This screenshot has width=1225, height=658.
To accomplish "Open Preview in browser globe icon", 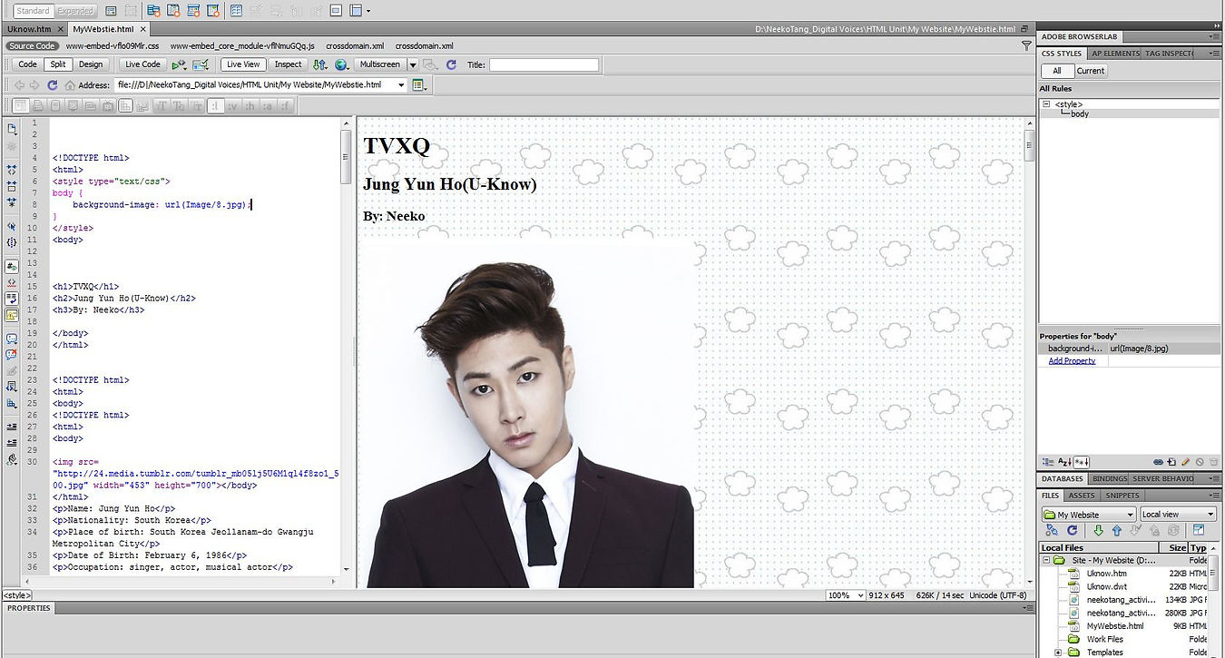I will point(341,64).
